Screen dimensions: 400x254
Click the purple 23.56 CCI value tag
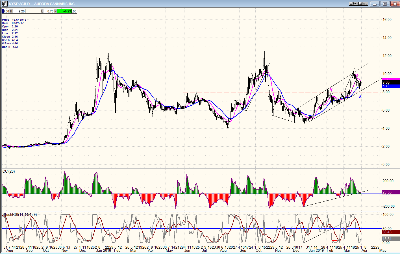pos(391,192)
